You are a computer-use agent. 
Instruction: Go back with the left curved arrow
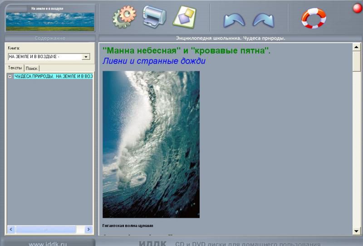point(234,20)
